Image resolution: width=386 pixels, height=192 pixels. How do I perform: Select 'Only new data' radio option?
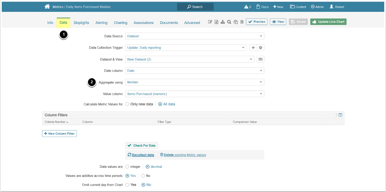[127, 104]
